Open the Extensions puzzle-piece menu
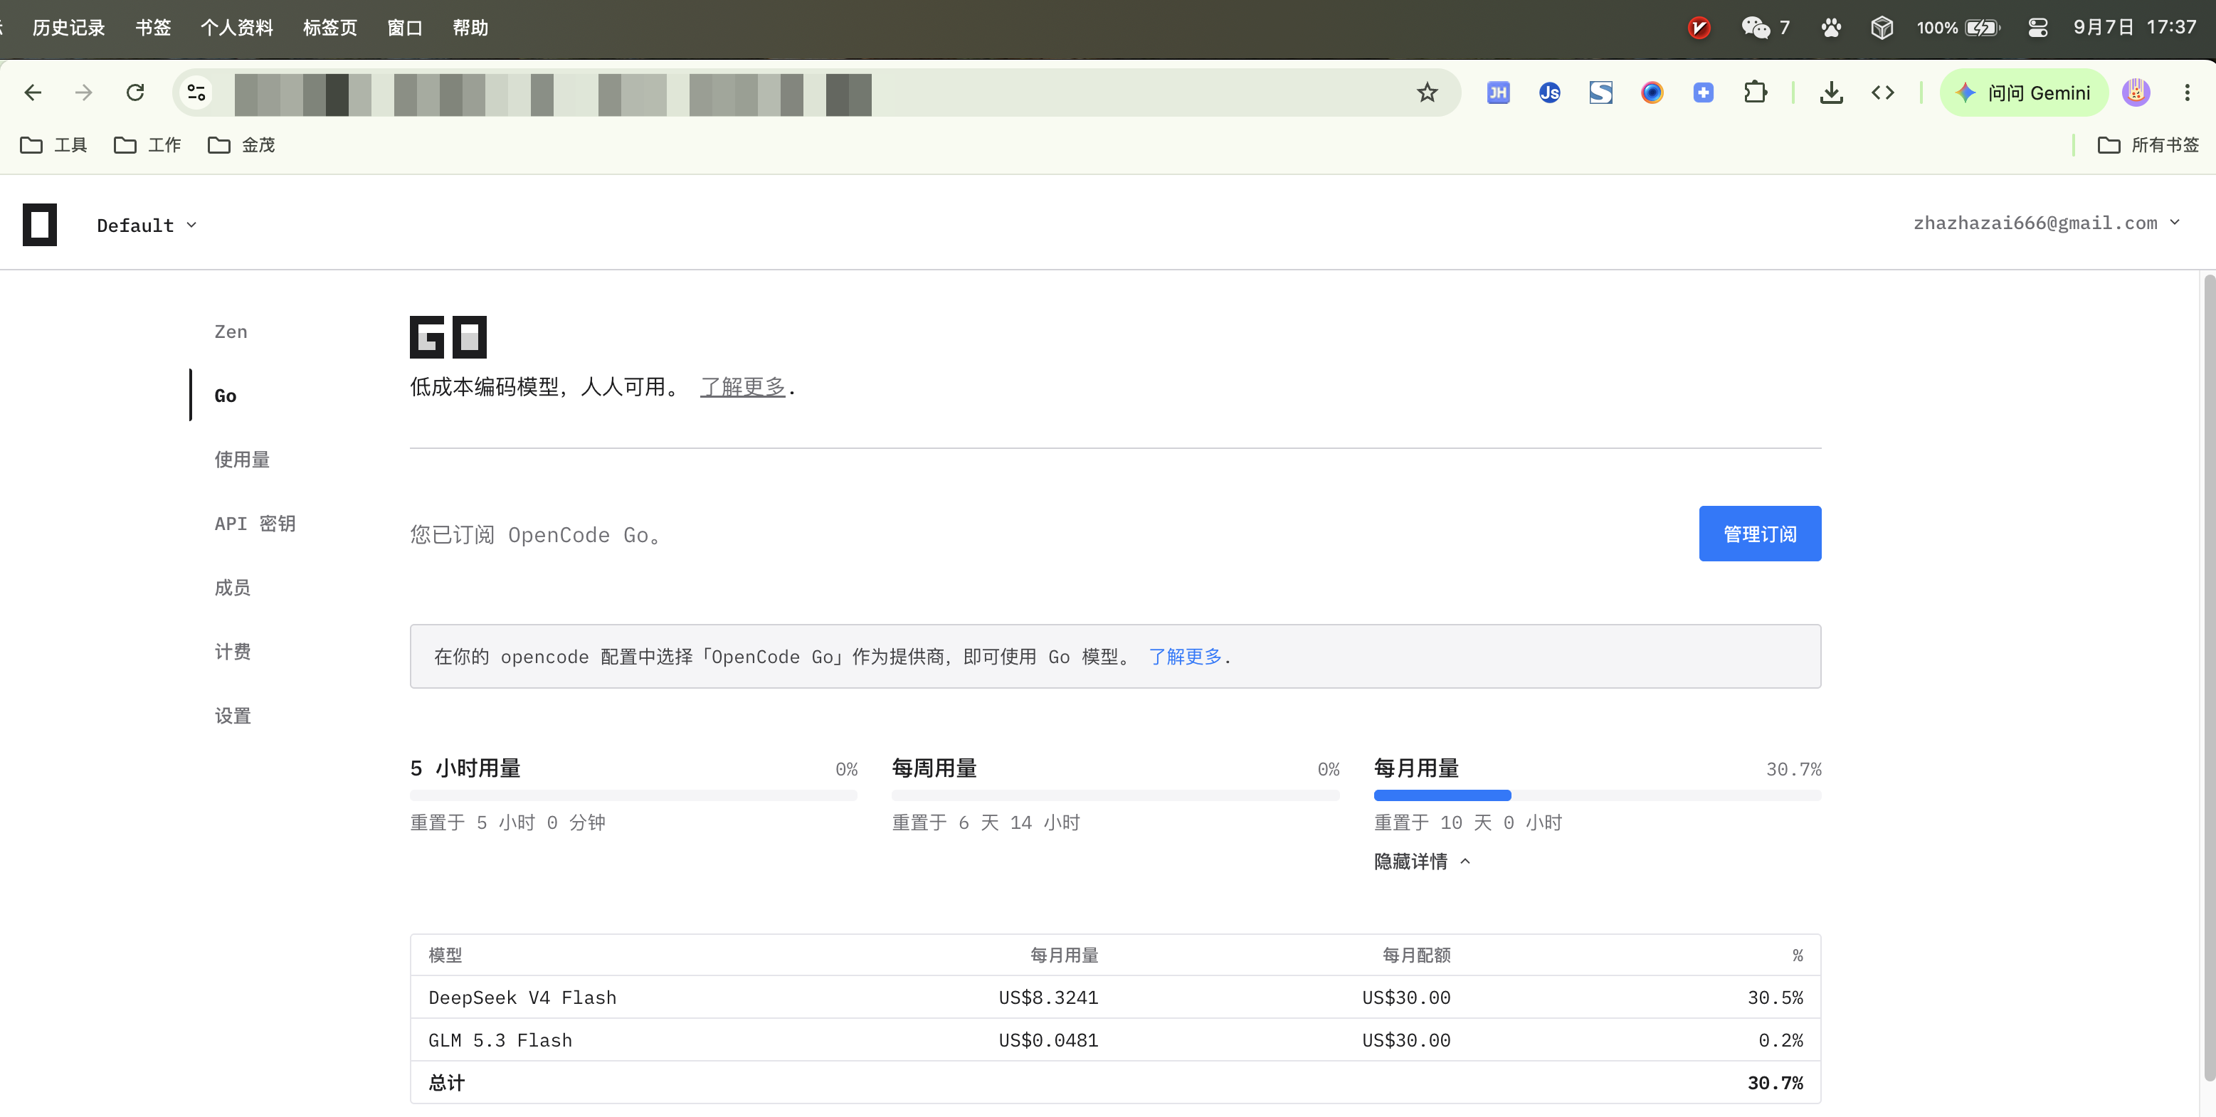 (1755, 93)
